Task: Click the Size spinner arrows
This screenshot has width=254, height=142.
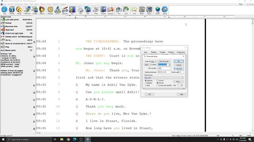Action: click(182, 85)
